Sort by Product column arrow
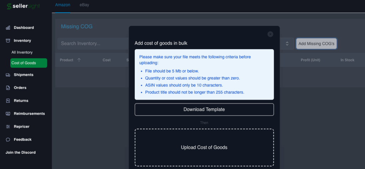The image size is (365, 169). click(79, 60)
